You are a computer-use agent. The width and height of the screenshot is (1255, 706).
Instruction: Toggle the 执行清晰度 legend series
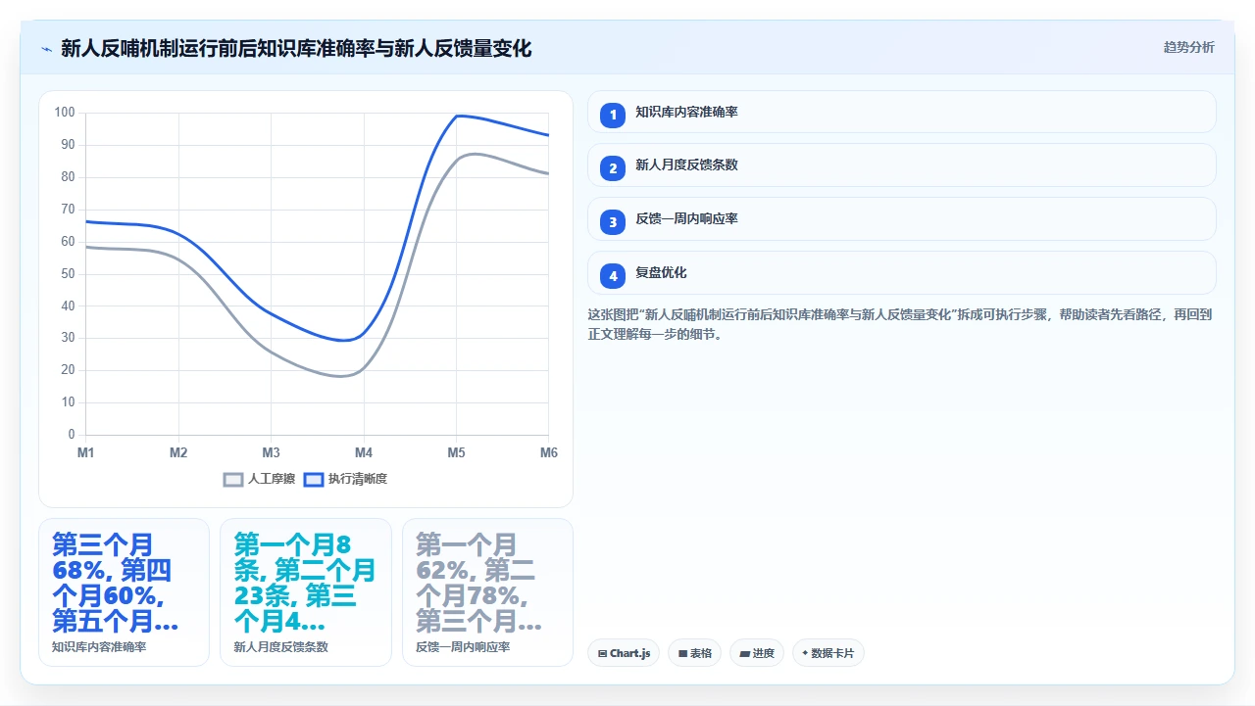[346, 479]
